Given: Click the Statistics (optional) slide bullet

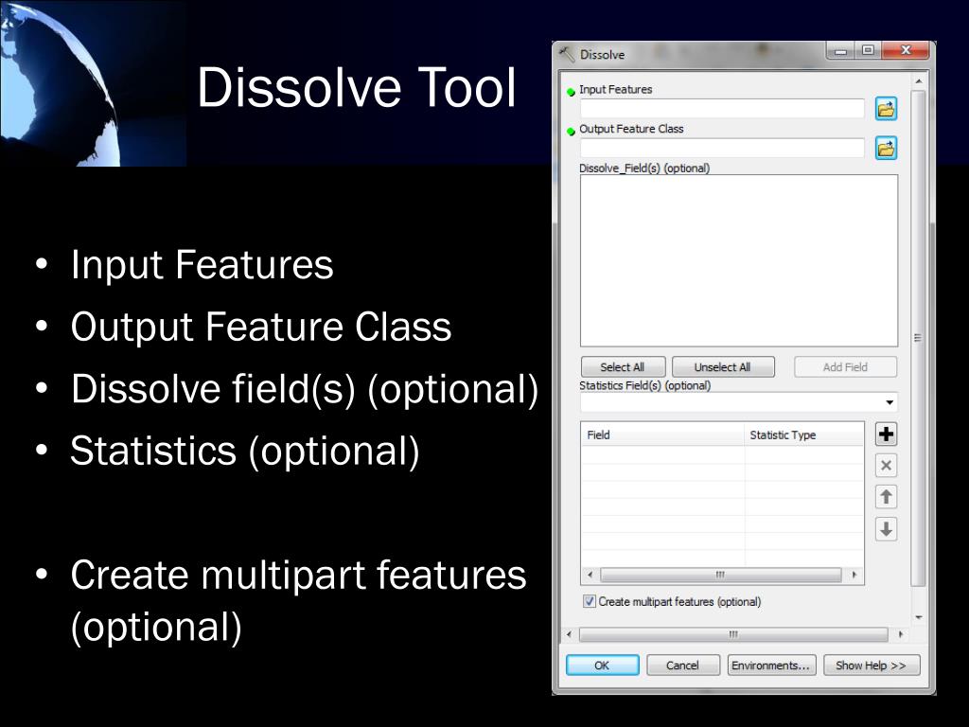Looking at the screenshot, I should [x=245, y=451].
